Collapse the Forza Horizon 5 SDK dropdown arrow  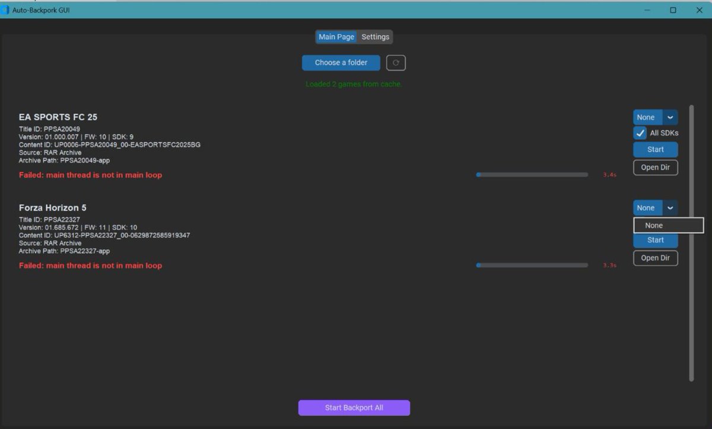click(670, 208)
